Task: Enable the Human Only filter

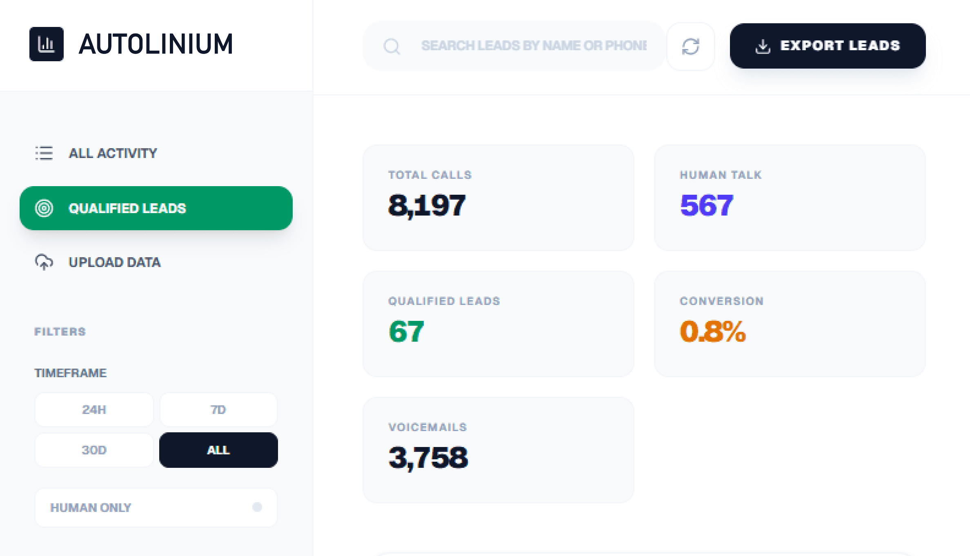Action: pos(156,507)
